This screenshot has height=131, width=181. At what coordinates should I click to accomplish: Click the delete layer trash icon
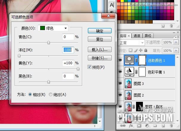[171, 126]
